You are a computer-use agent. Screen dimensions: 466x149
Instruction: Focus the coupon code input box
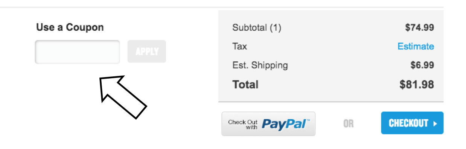coord(78,52)
